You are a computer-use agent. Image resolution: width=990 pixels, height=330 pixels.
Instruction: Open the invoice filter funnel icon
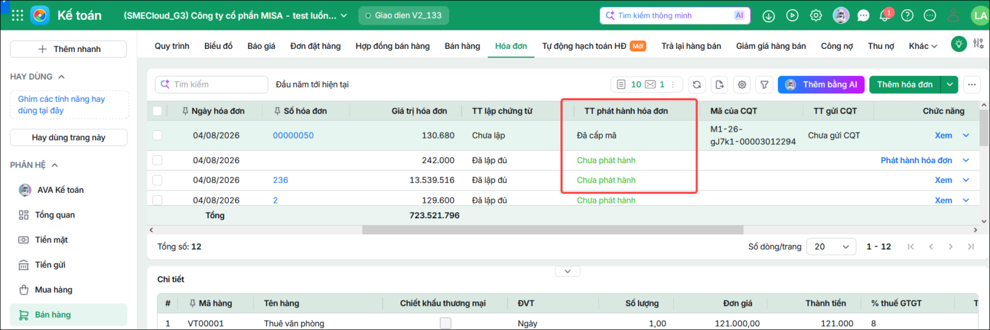click(765, 85)
